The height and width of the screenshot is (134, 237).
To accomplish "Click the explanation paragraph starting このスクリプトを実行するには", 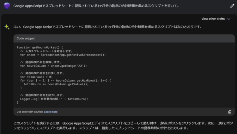I will (123, 125).
